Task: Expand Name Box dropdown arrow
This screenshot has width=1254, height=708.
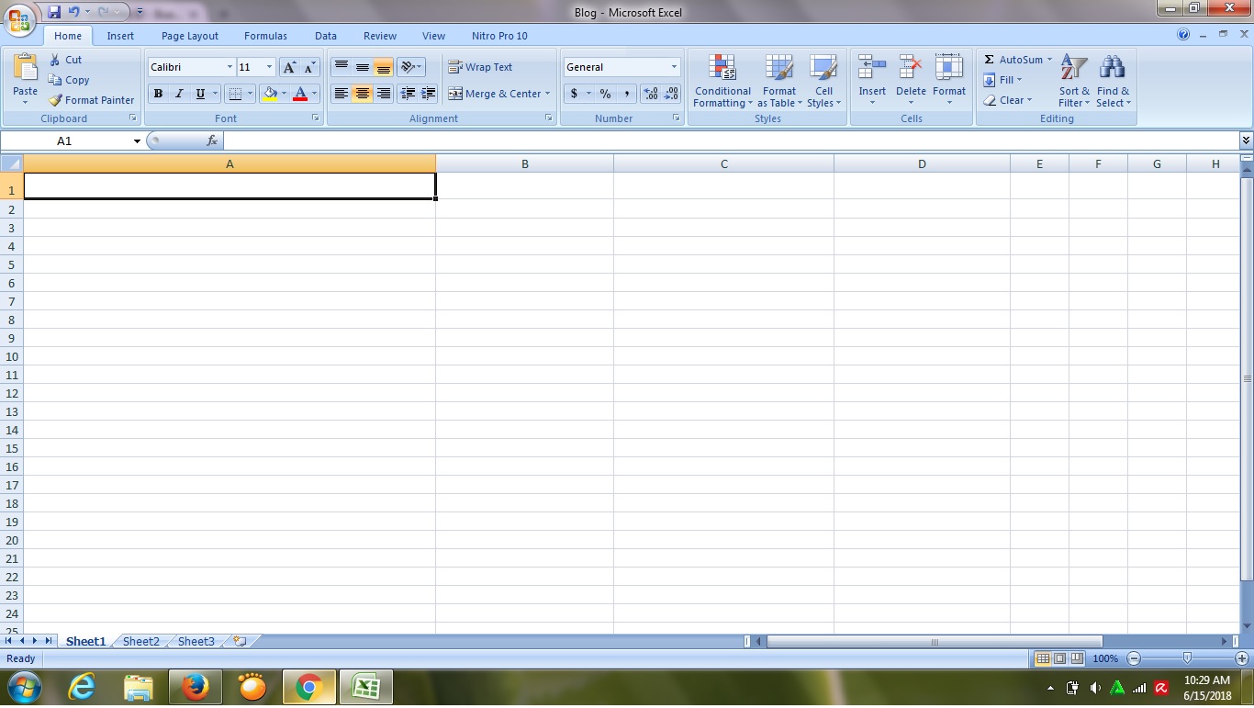Action: tap(137, 141)
